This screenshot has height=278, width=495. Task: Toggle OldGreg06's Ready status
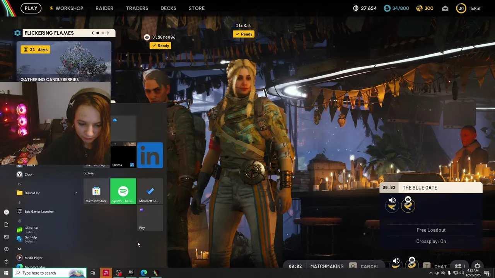(161, 46)
